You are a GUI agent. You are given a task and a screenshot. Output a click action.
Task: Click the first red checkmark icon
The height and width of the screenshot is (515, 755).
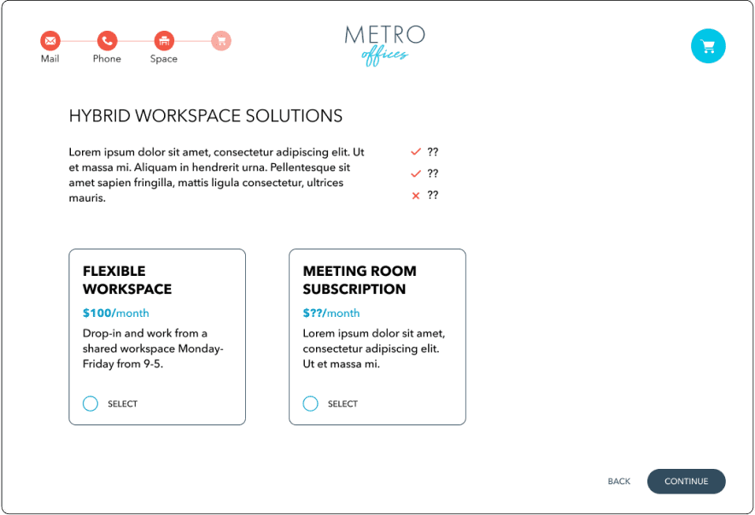[x=416, y=152]
